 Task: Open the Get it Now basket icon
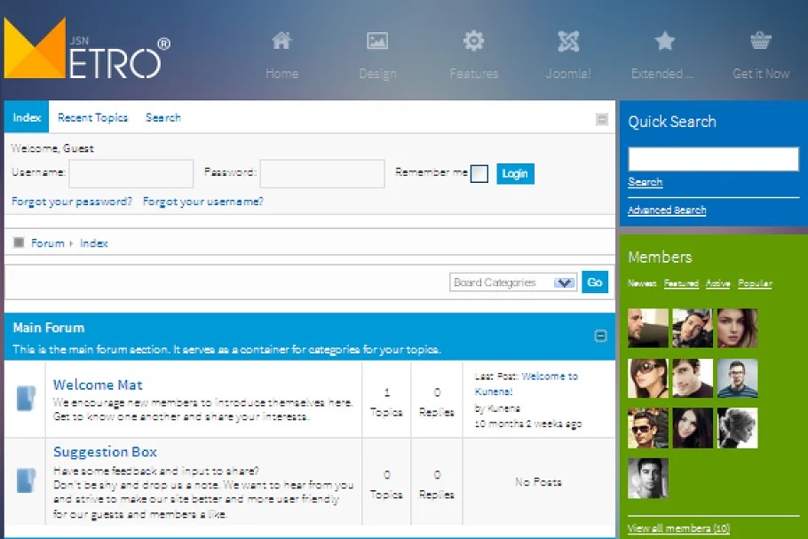(x=760, y=41)
